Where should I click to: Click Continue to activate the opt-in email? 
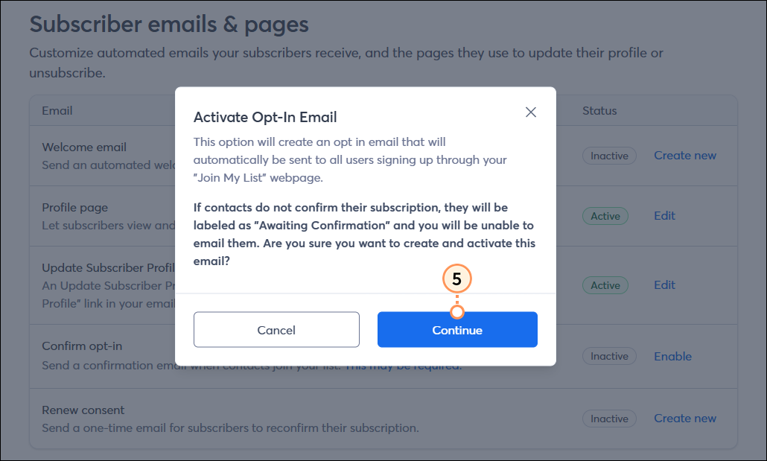click(x=457, y=329)
